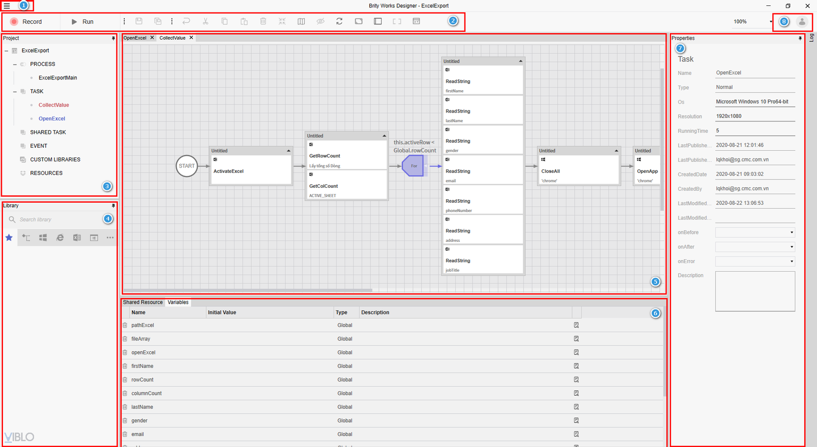Edit the fileArray variable details icon
Image resolution: width=817 pixels, height=447 pixels.
(576, 339)
